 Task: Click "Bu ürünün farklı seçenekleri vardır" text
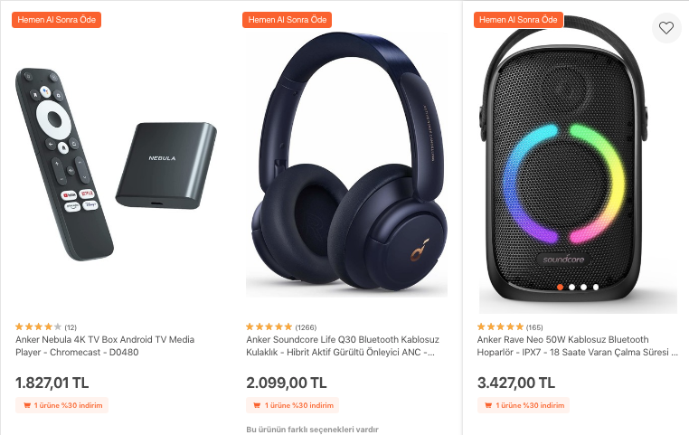311,430
